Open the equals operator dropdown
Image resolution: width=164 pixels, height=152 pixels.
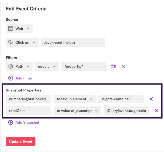47,66
